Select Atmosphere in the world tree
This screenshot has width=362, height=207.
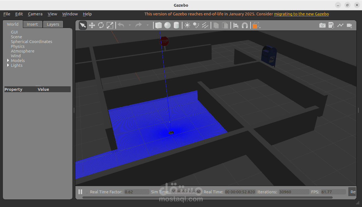pos(23,51)
